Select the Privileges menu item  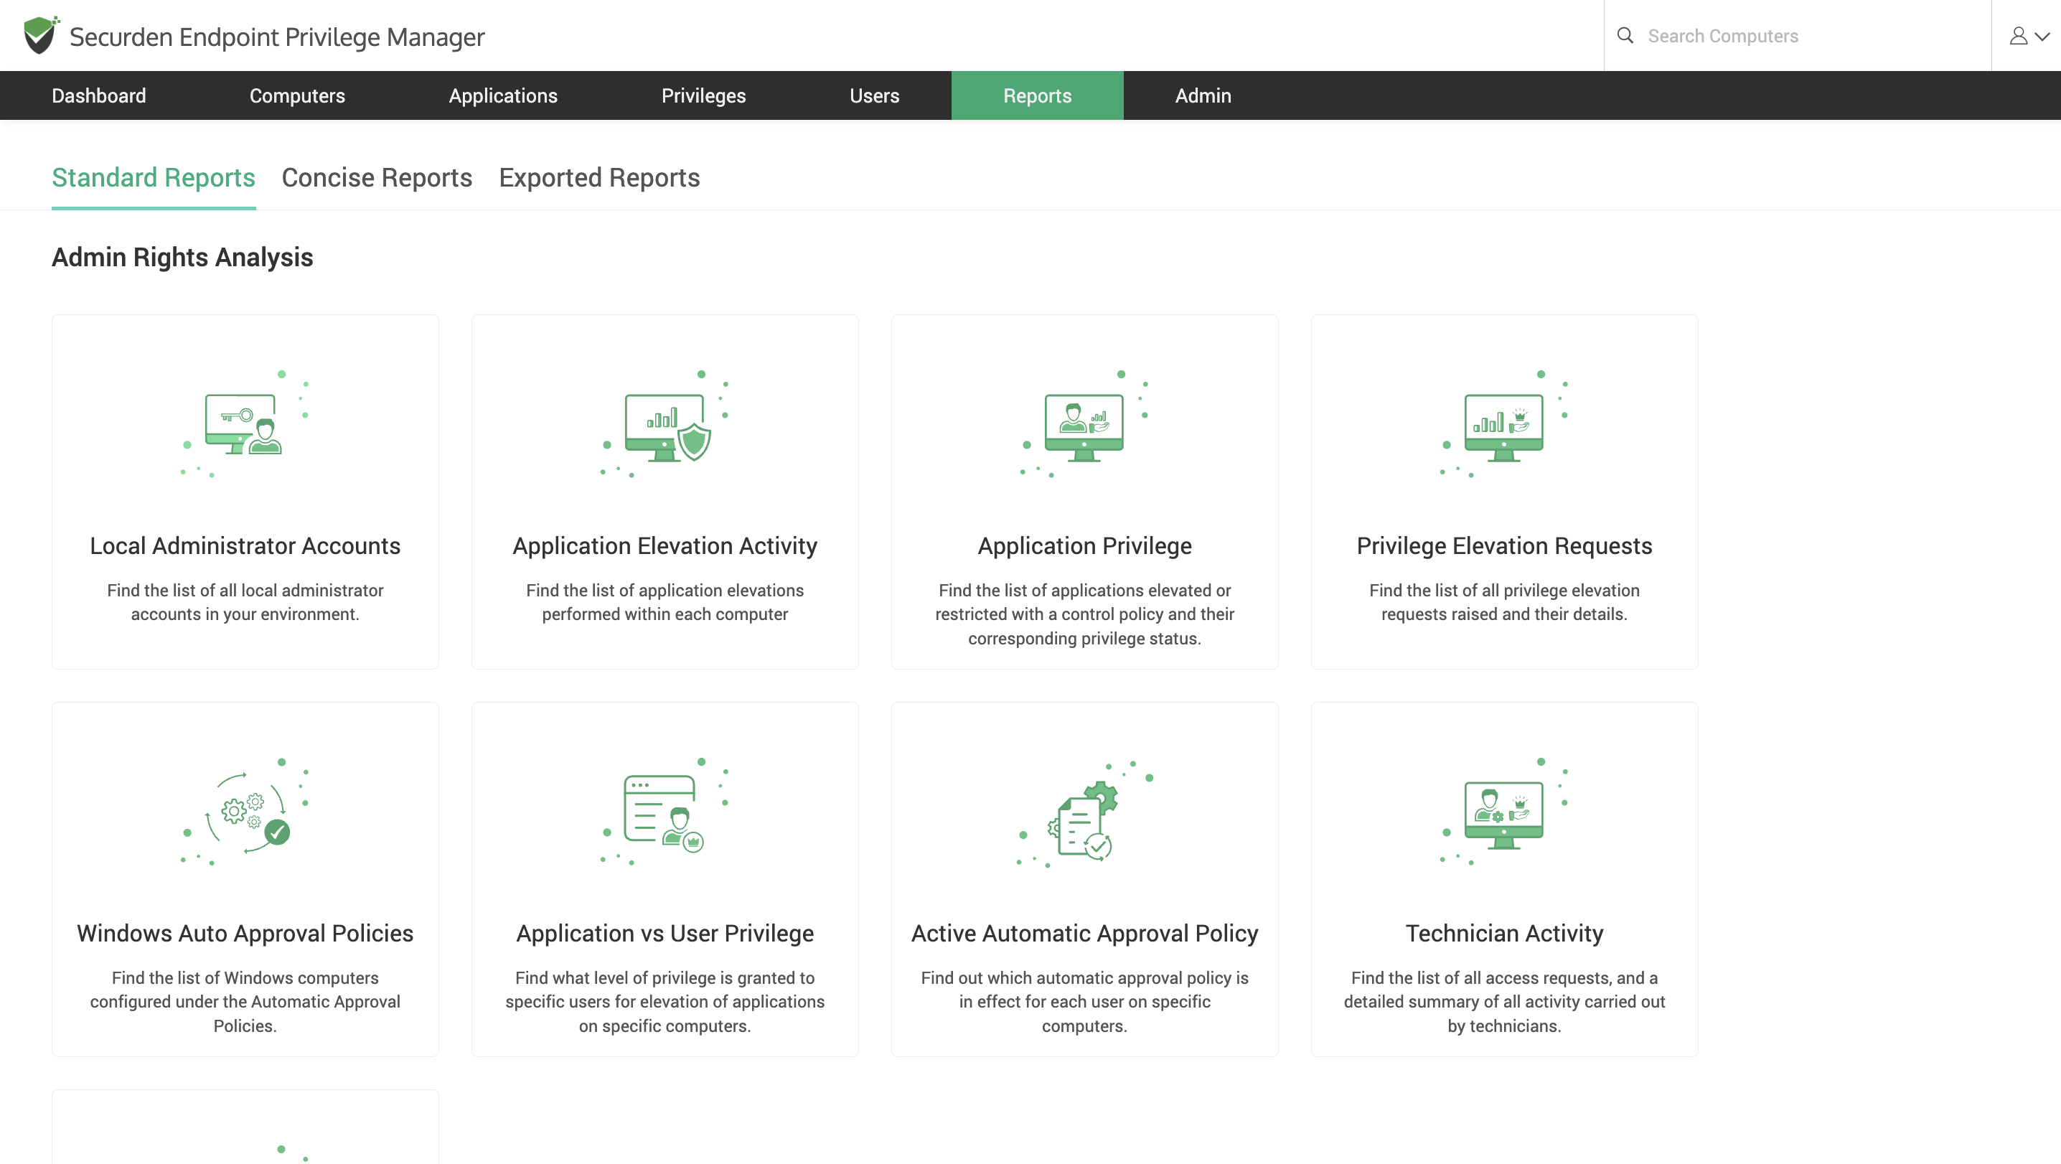click(703, 96)
